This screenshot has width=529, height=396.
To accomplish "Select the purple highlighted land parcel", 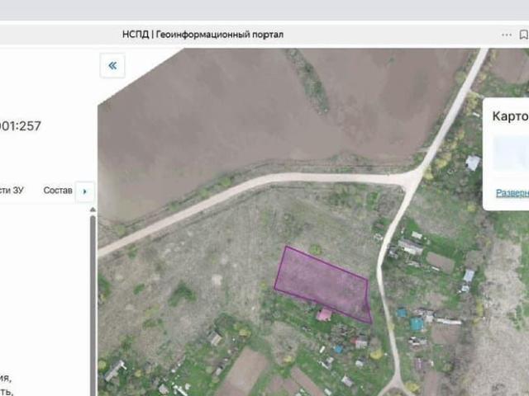I will (322, 285).
